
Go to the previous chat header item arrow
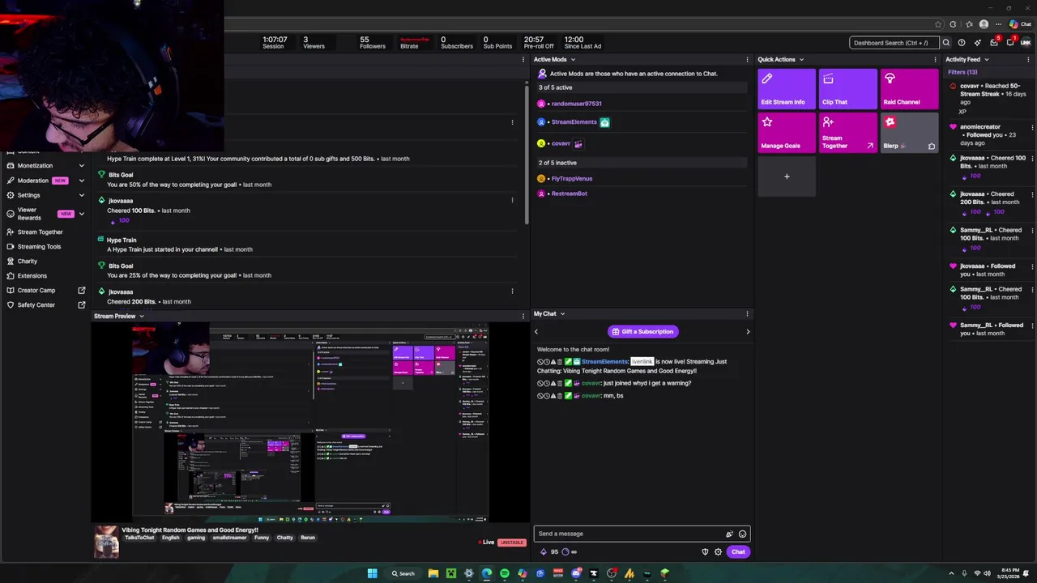click(x=536, y=331)
